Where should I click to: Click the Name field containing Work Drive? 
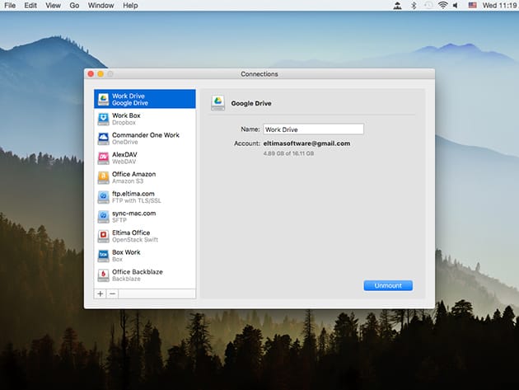pos(313,129)
